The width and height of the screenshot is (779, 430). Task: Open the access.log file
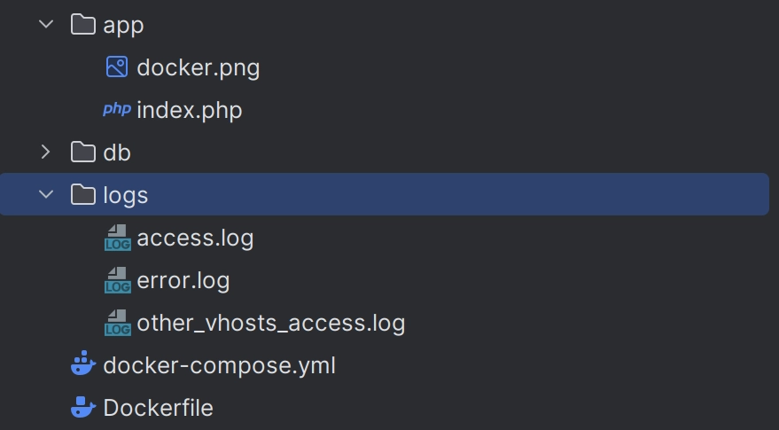coord(195,238)
